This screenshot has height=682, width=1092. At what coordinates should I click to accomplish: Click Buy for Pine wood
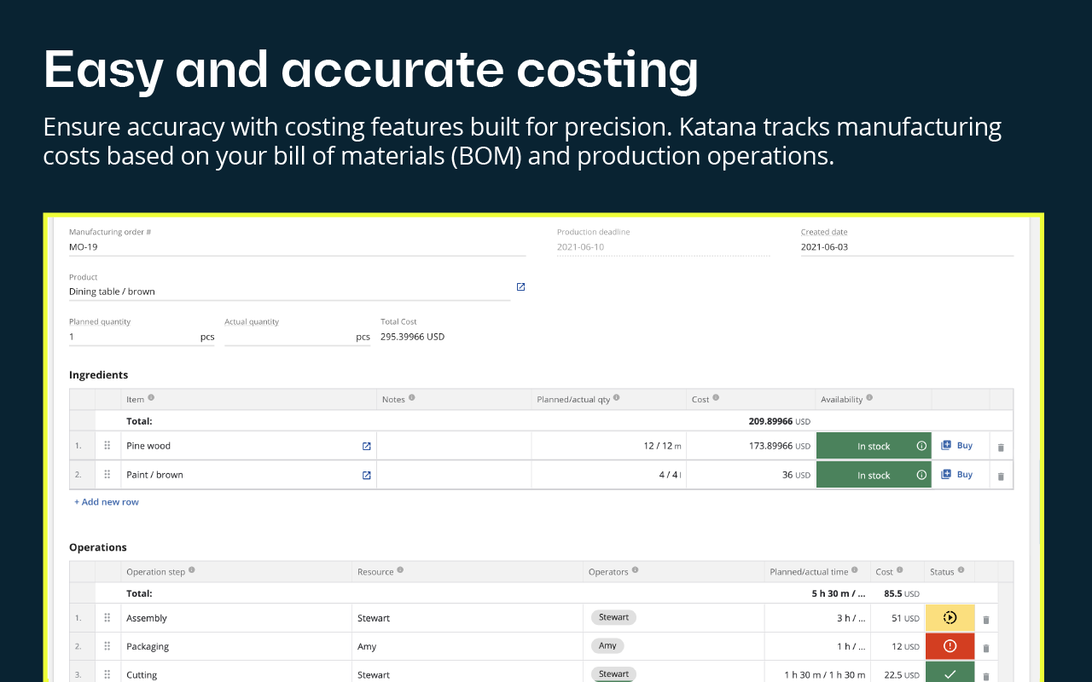point(957,445)
